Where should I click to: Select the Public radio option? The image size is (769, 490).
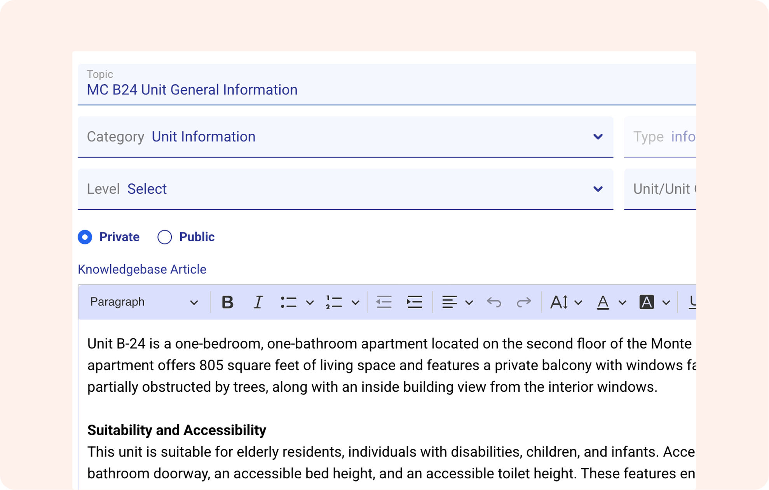(x=165, y=237)
